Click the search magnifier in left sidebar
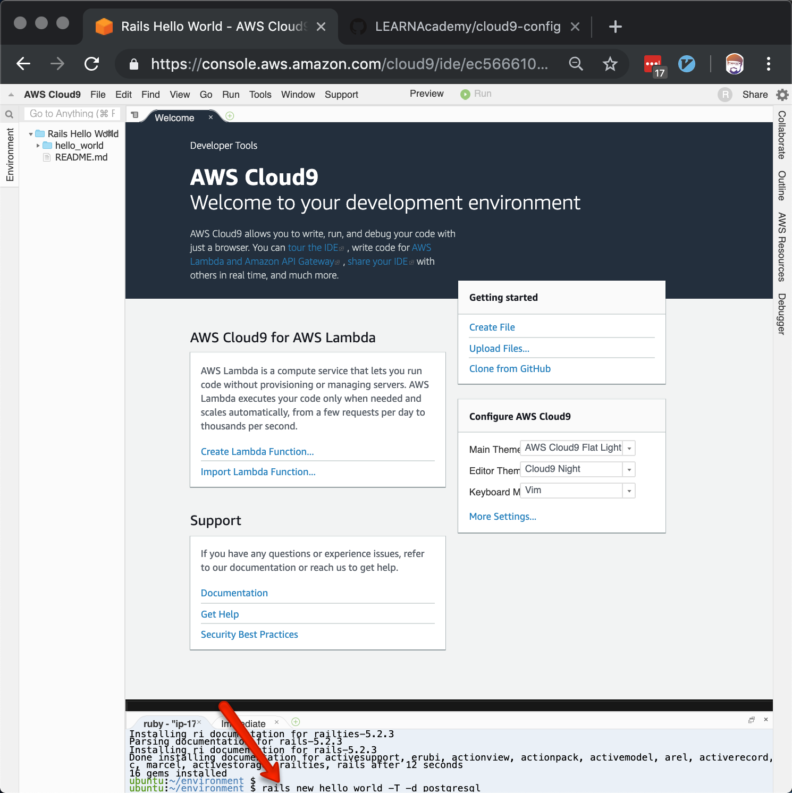 tap(9, 114)
